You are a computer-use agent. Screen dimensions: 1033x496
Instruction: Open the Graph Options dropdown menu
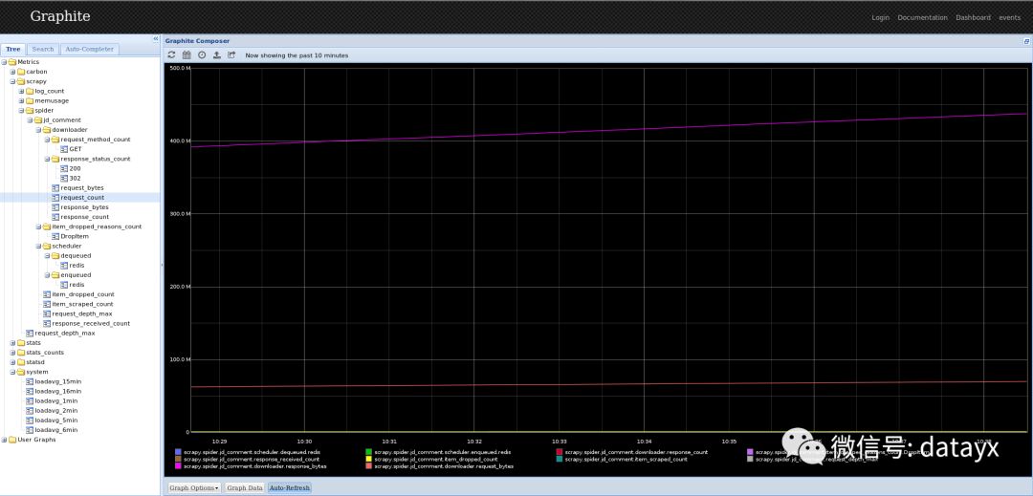193,488
